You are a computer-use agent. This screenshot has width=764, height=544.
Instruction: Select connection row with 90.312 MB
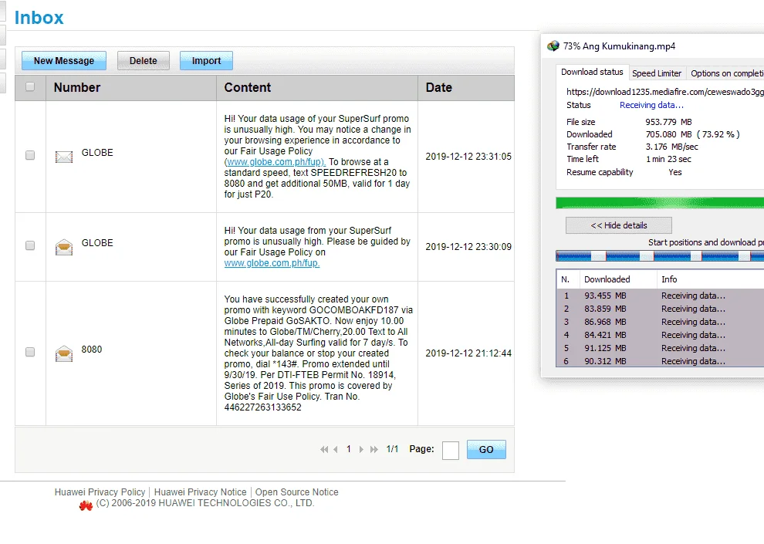(661, 361)
